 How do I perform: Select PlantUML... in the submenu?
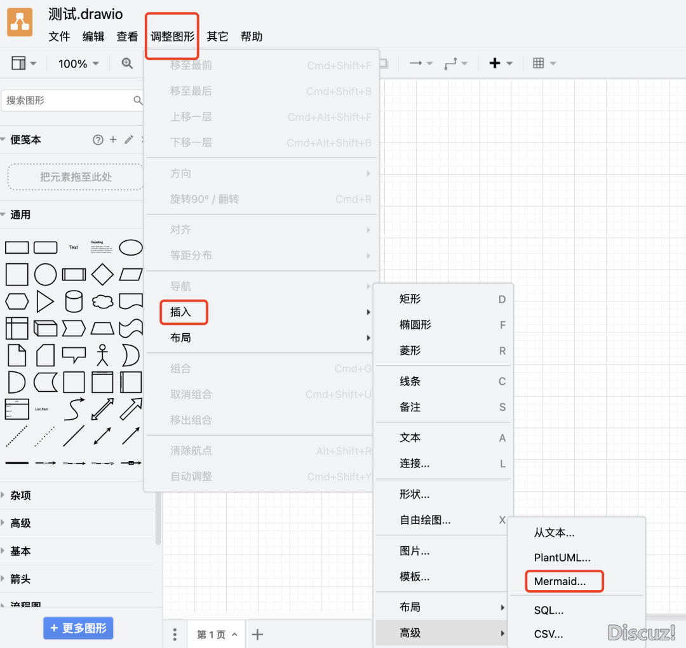click(x=562, y=558)
